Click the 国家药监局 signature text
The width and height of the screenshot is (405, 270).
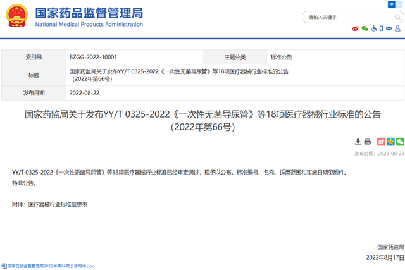tap(390, 247)
